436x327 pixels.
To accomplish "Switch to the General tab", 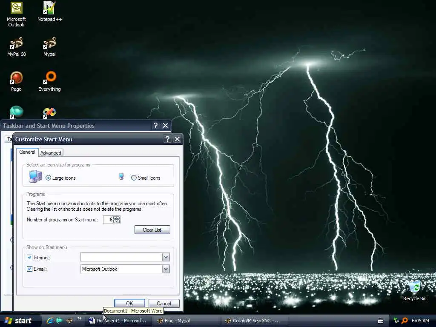I will pos(27,152).
